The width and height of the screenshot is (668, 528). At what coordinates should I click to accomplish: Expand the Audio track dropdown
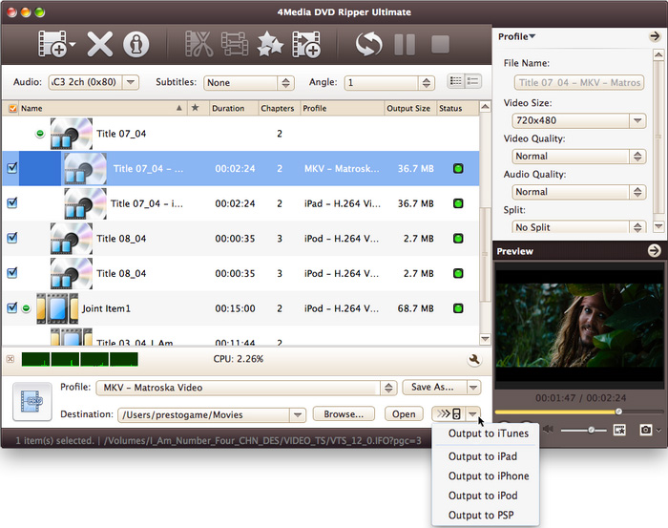tap(94, 83)
